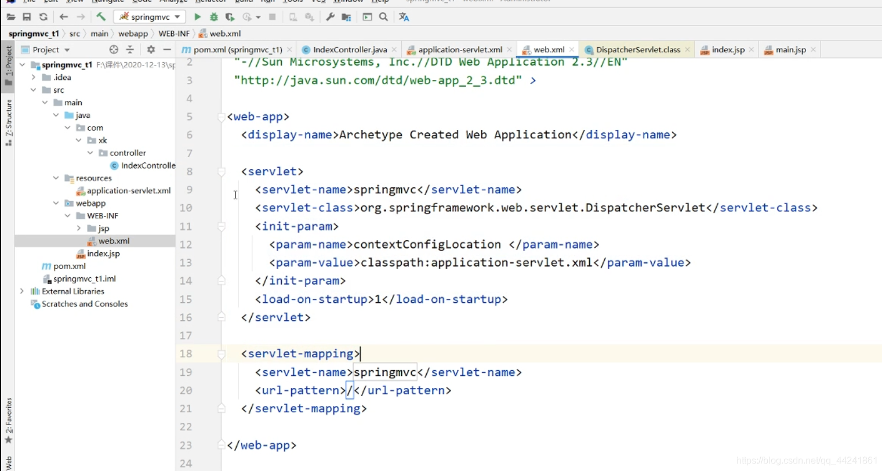This screenshot has height=471, width=882.
Task: Open Project Structure folder icon
Action: [x=346, y=17]
